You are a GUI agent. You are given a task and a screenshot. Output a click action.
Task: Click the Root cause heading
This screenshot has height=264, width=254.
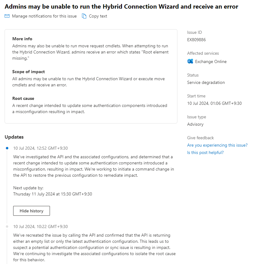click(23, 98)
